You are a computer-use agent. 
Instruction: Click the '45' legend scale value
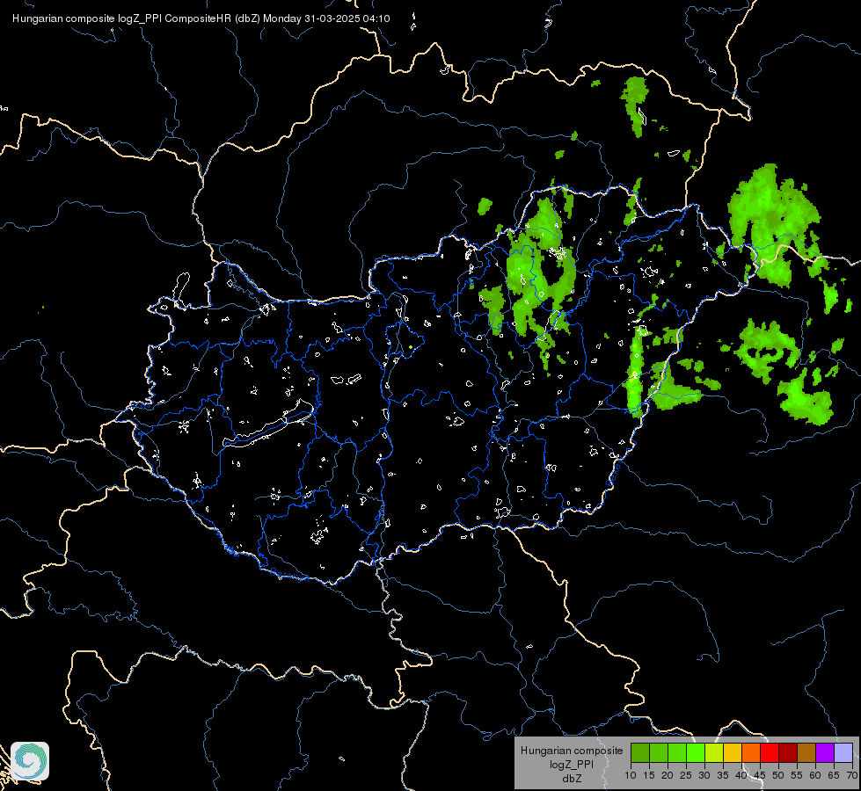[x=759, y=776]
